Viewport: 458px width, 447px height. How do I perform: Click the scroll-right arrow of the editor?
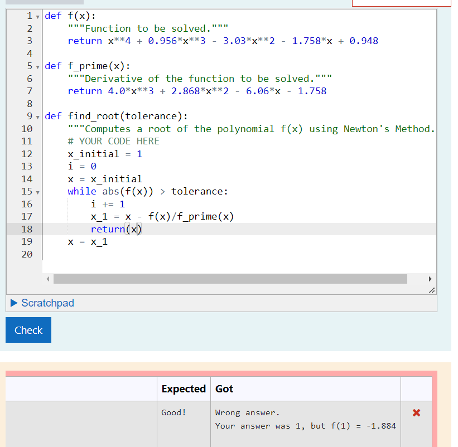click(x=430, y=279)
